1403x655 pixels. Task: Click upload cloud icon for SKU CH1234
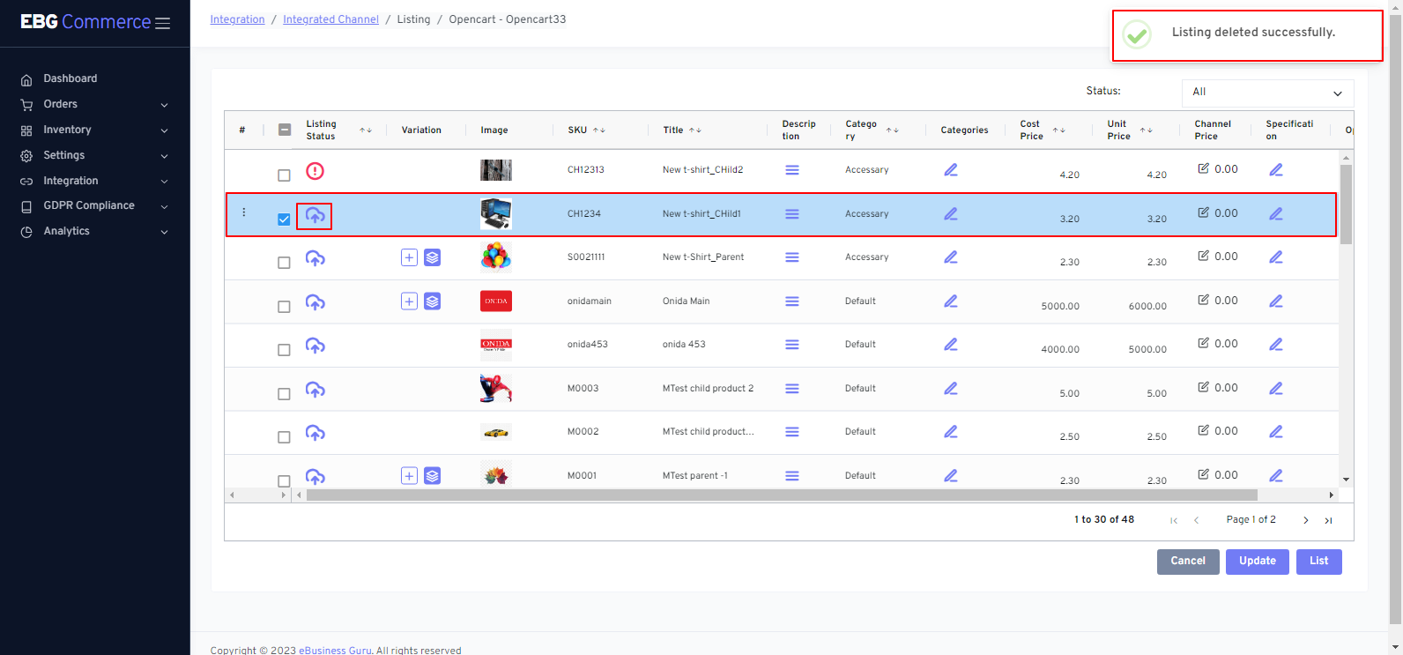[x=315, y=215]
